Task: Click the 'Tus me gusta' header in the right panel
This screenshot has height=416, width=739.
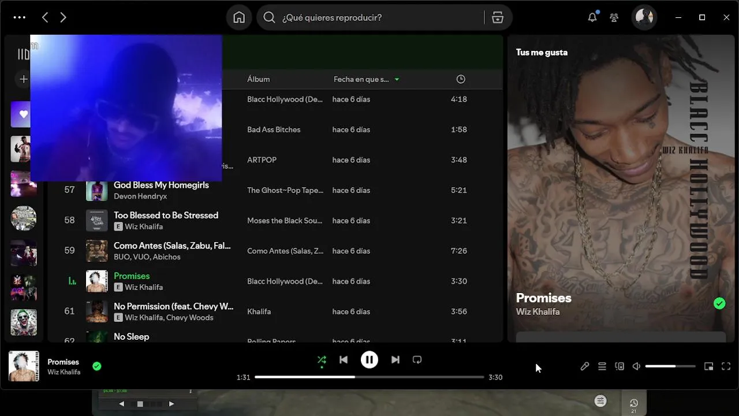Action: point(542,52)
